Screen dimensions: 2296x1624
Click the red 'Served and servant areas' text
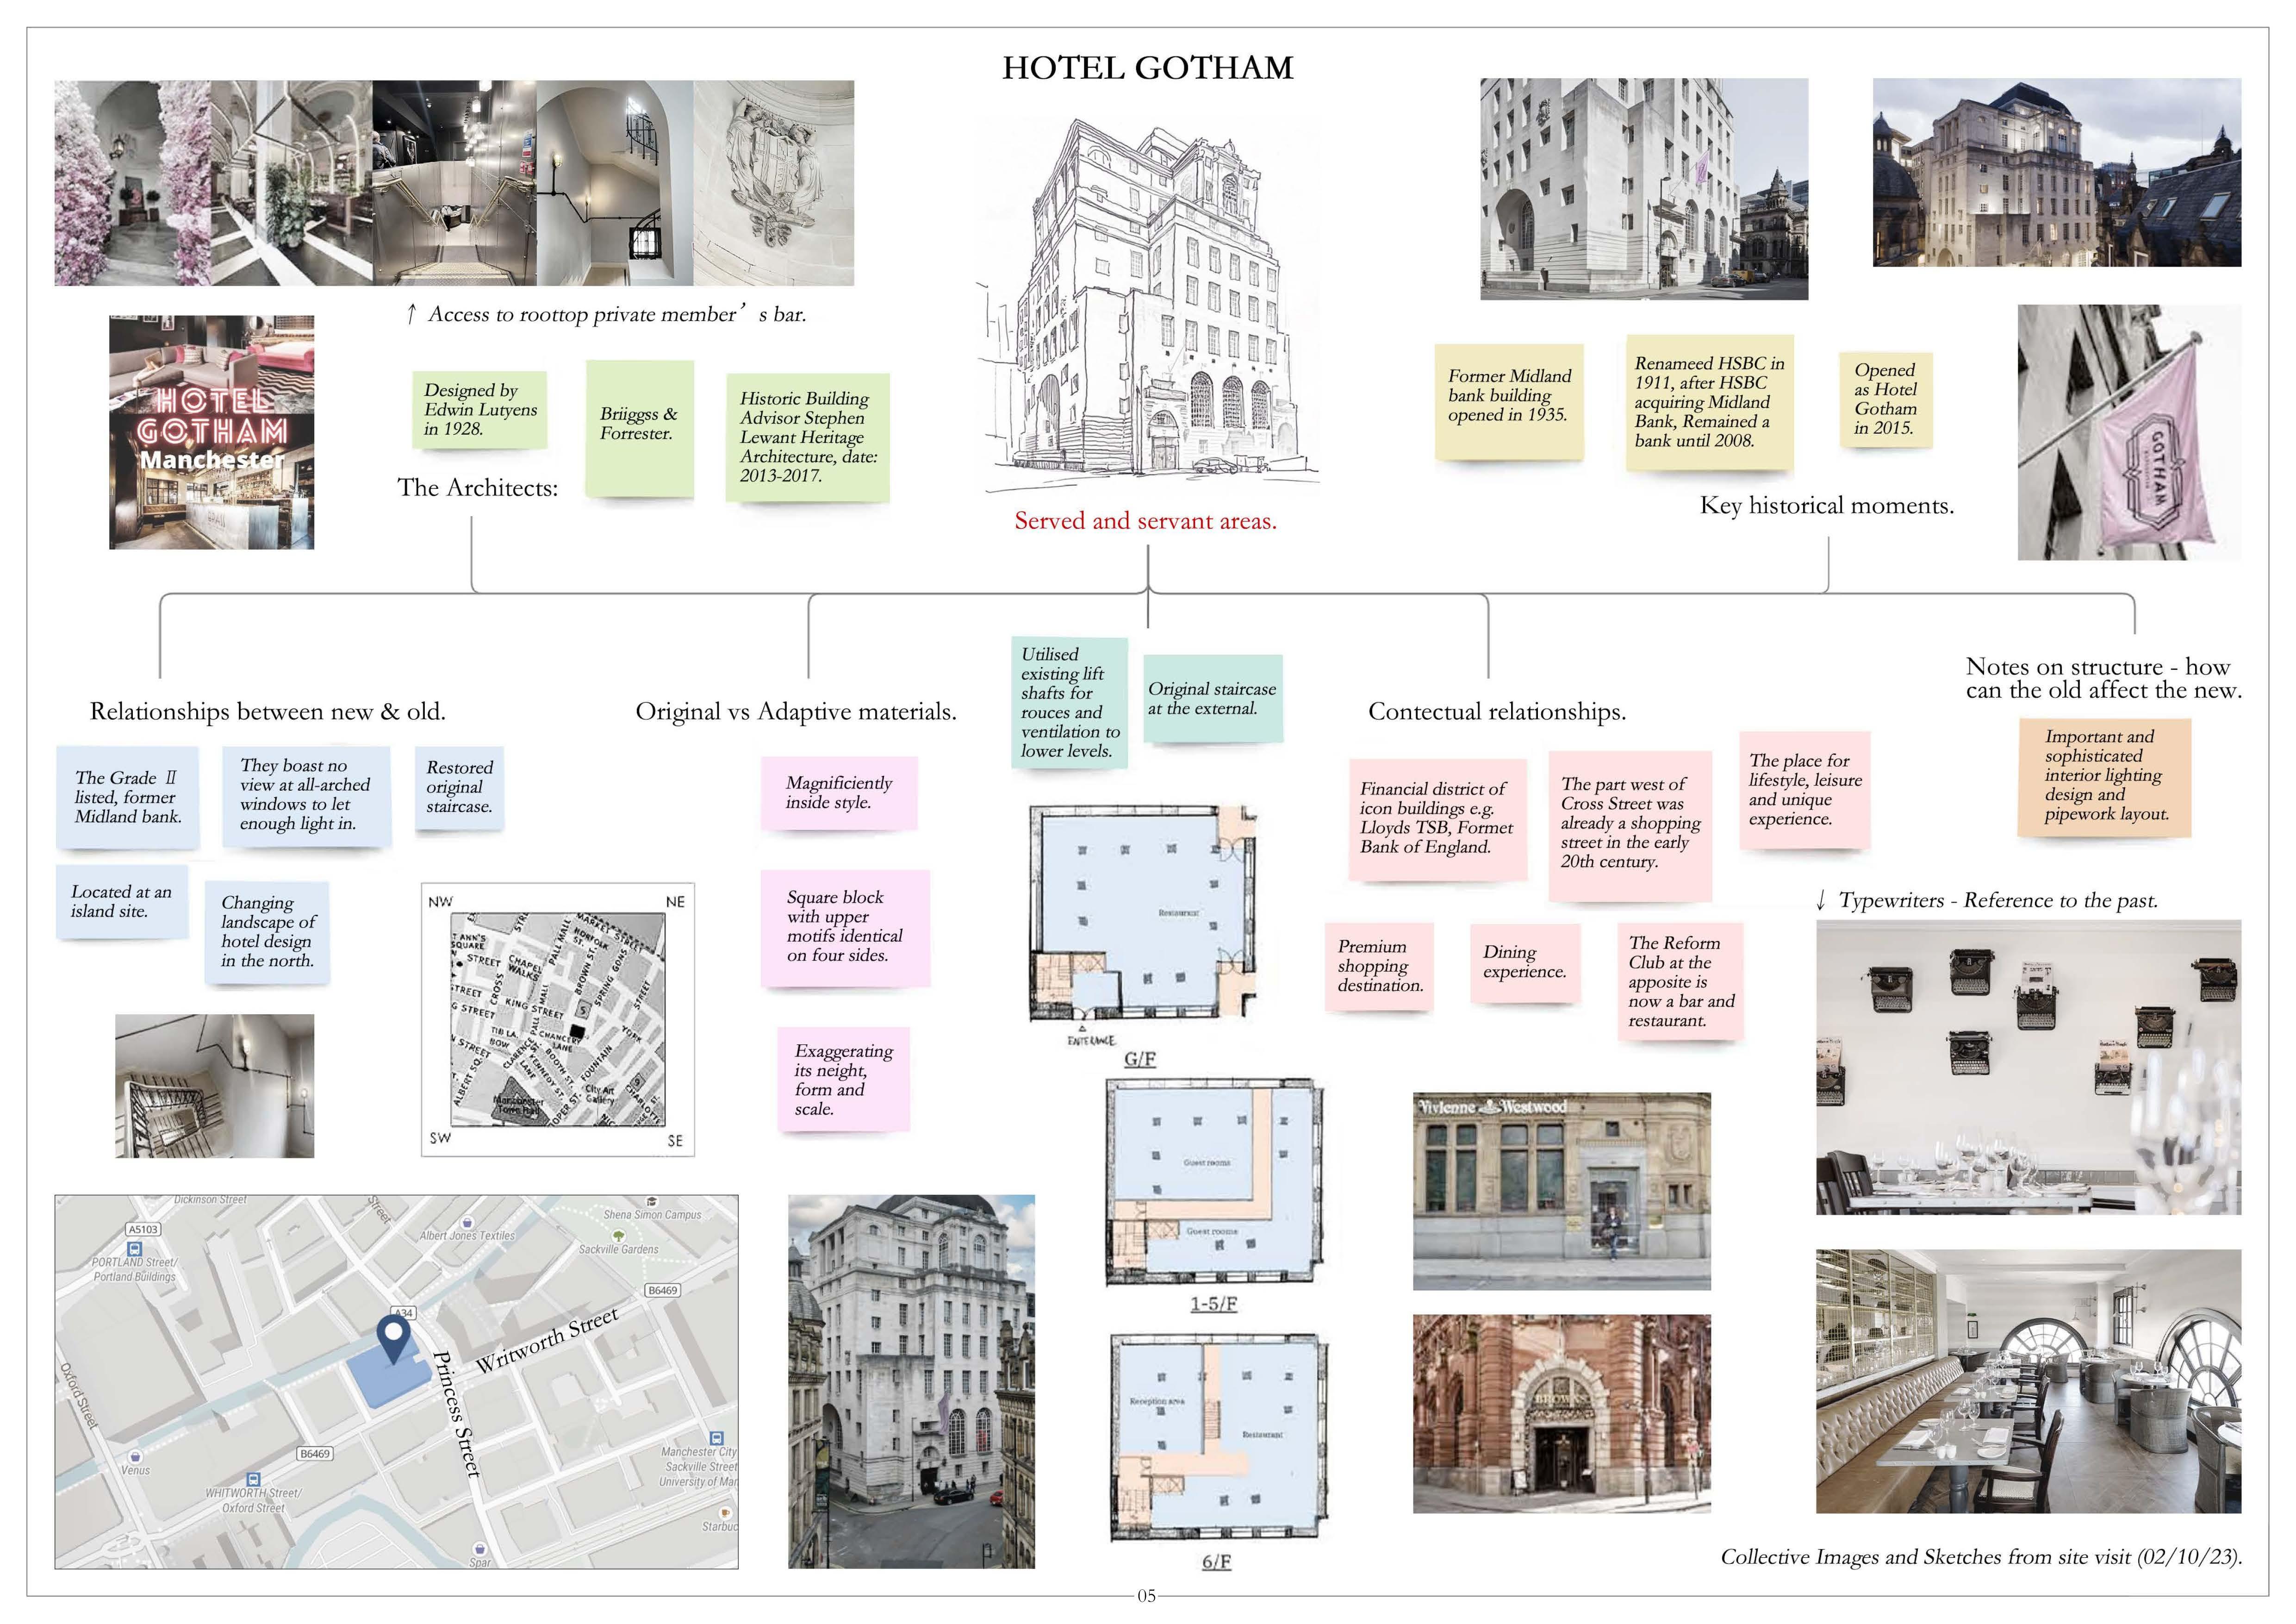tap(1145, 521)
